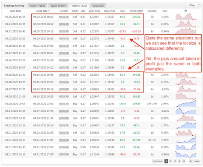
Task: Click the blue help icon above charts
Action: (x=185, y=11)
